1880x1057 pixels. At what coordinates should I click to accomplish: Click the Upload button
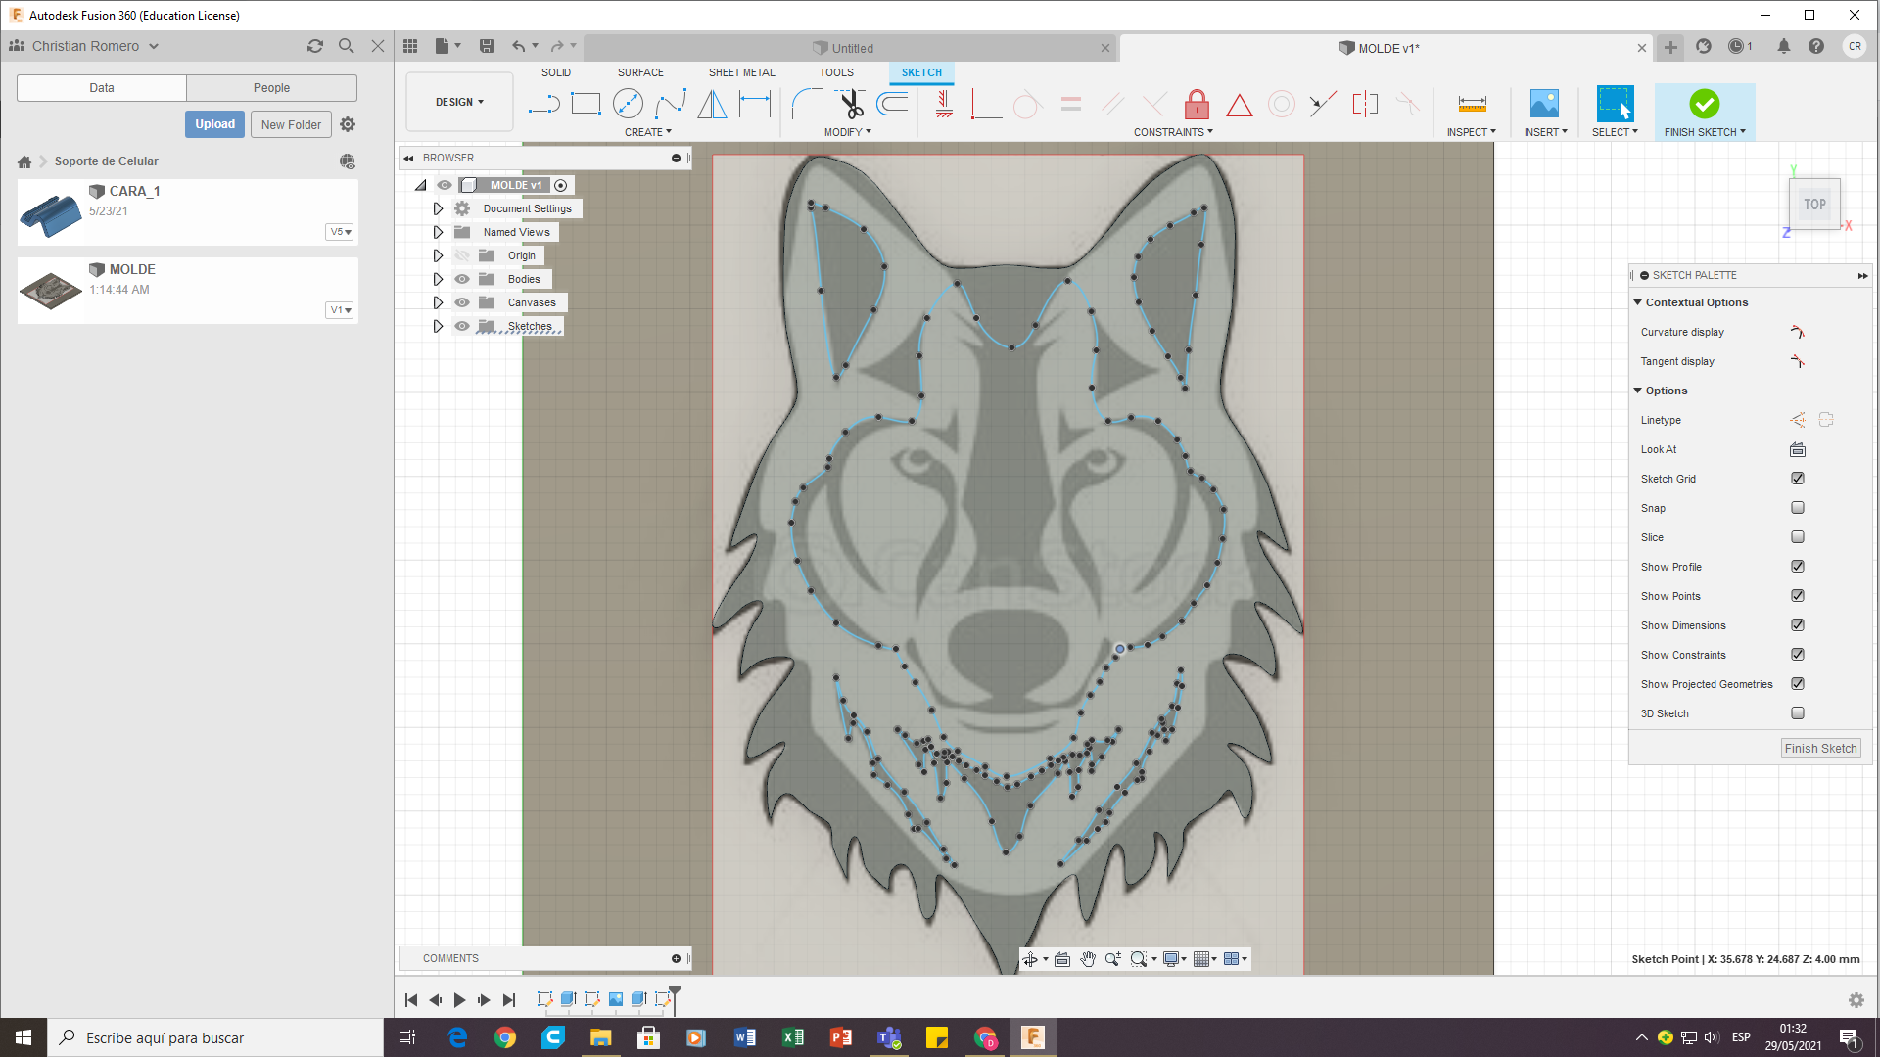tap(214, 124)
